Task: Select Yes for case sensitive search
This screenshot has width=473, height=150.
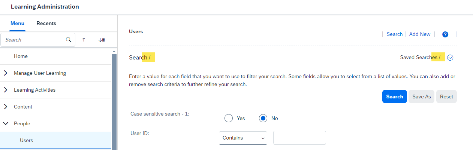Action: click(229, 118)
